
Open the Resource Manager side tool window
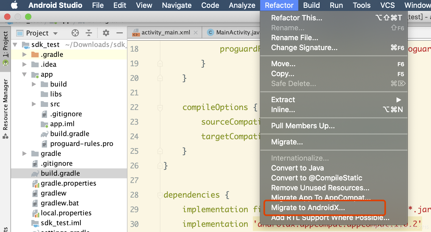pos(5,109)
